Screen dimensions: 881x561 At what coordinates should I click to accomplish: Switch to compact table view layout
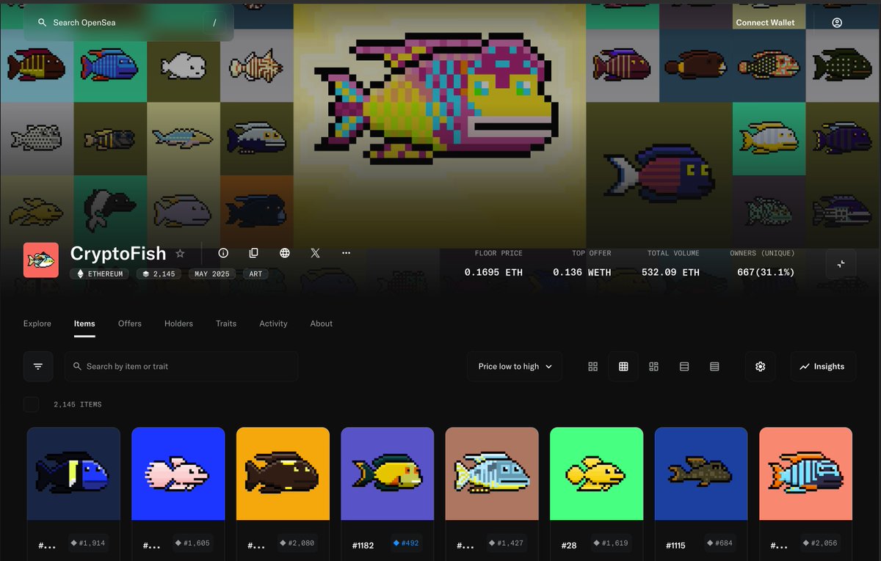(714, 367)
